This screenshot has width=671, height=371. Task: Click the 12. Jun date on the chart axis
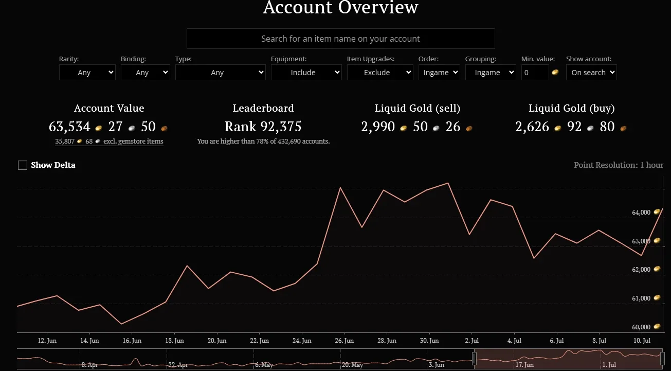[x=47, y=341]
